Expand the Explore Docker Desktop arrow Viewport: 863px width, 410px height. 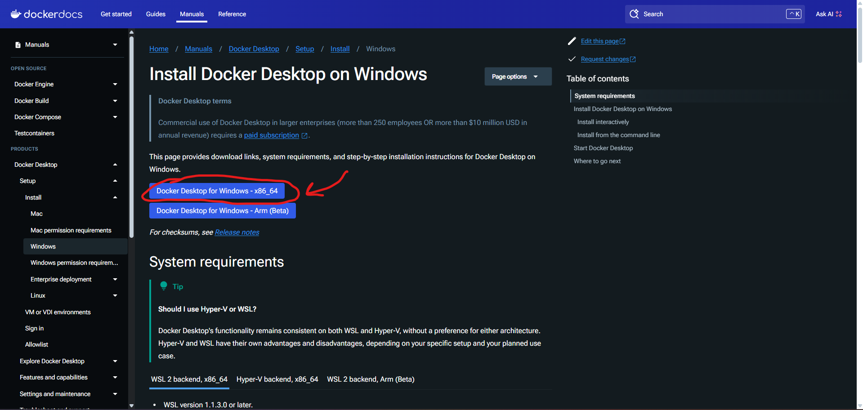pos(115,361)
